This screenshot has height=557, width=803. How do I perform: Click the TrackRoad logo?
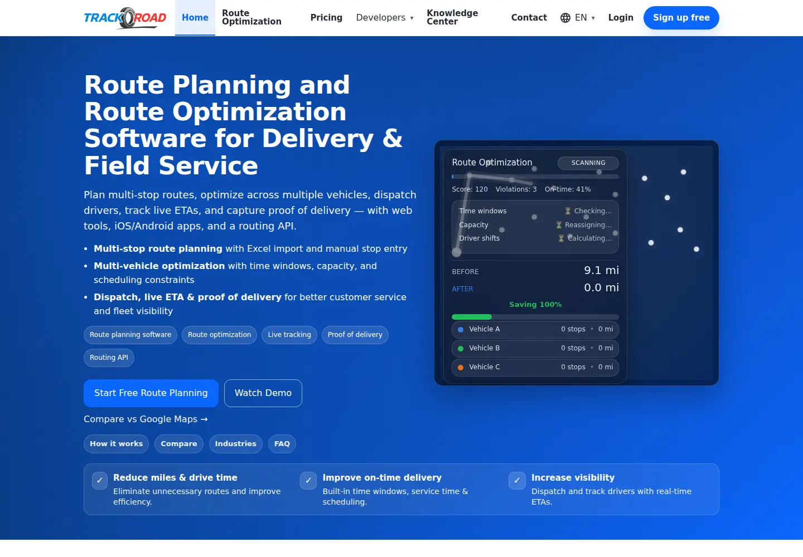(x=125, y=18)
